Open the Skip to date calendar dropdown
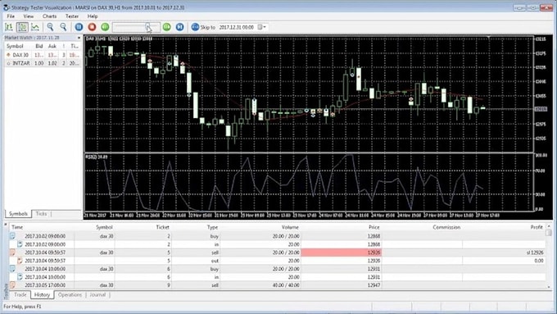Screen dimensions: 557x314 click(x=262, y=27)
